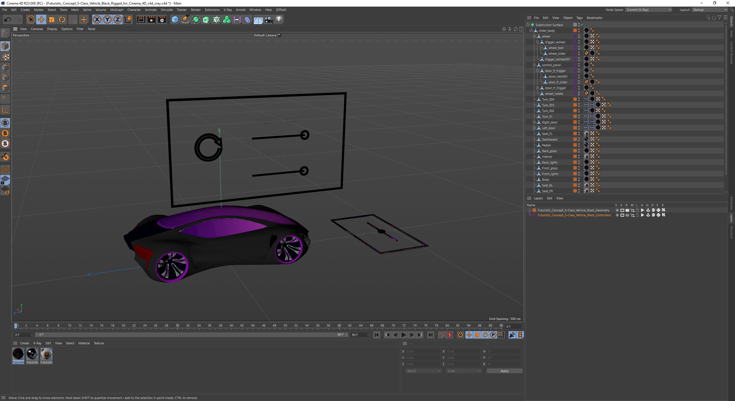Screen dimensions: 735x401
Task: Expand the control_panel object
Action: coord(533,65)
